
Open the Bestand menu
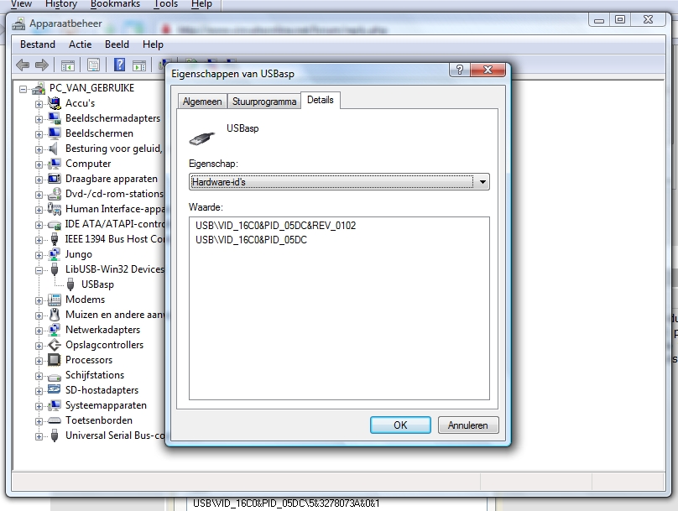pyautogui.click(x=38, y=44)
